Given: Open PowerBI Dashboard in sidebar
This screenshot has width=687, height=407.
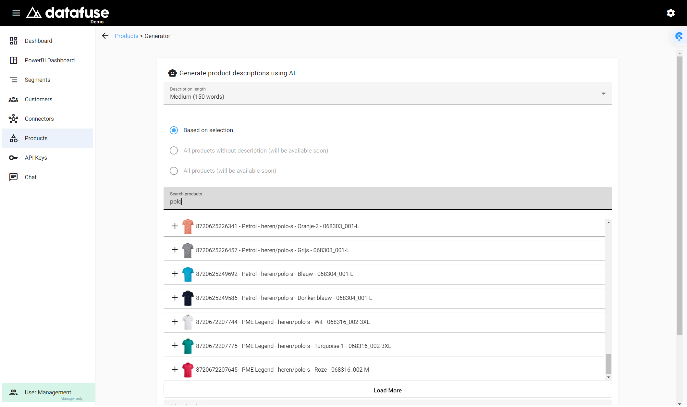Looking at the screenshot, I should pyautogui.click(x=48, y=60).
